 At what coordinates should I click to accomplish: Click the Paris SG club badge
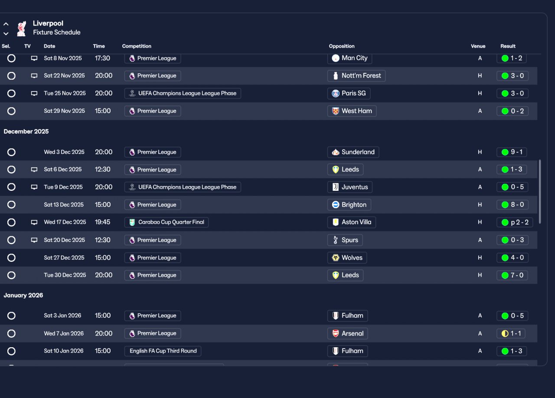pyautogui.click(x=335, y=93)
